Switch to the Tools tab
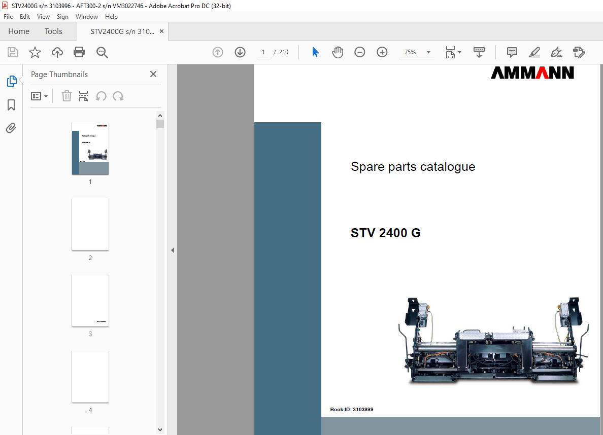Viewport: 603px width, 435px height. click(53, 31)
